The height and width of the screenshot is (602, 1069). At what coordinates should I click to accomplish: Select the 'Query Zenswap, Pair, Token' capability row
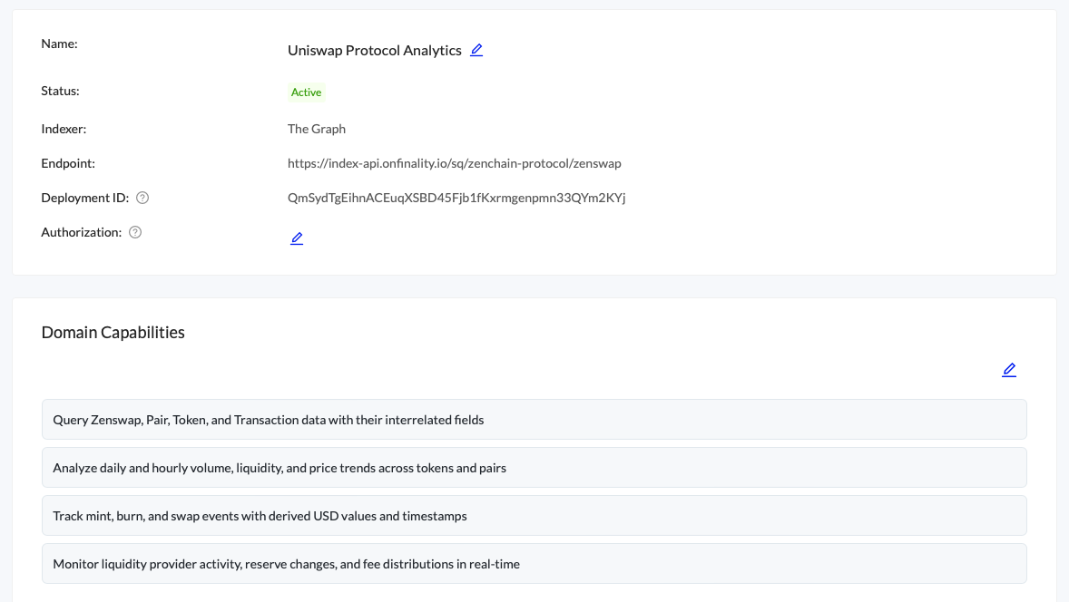click(534, 420)
